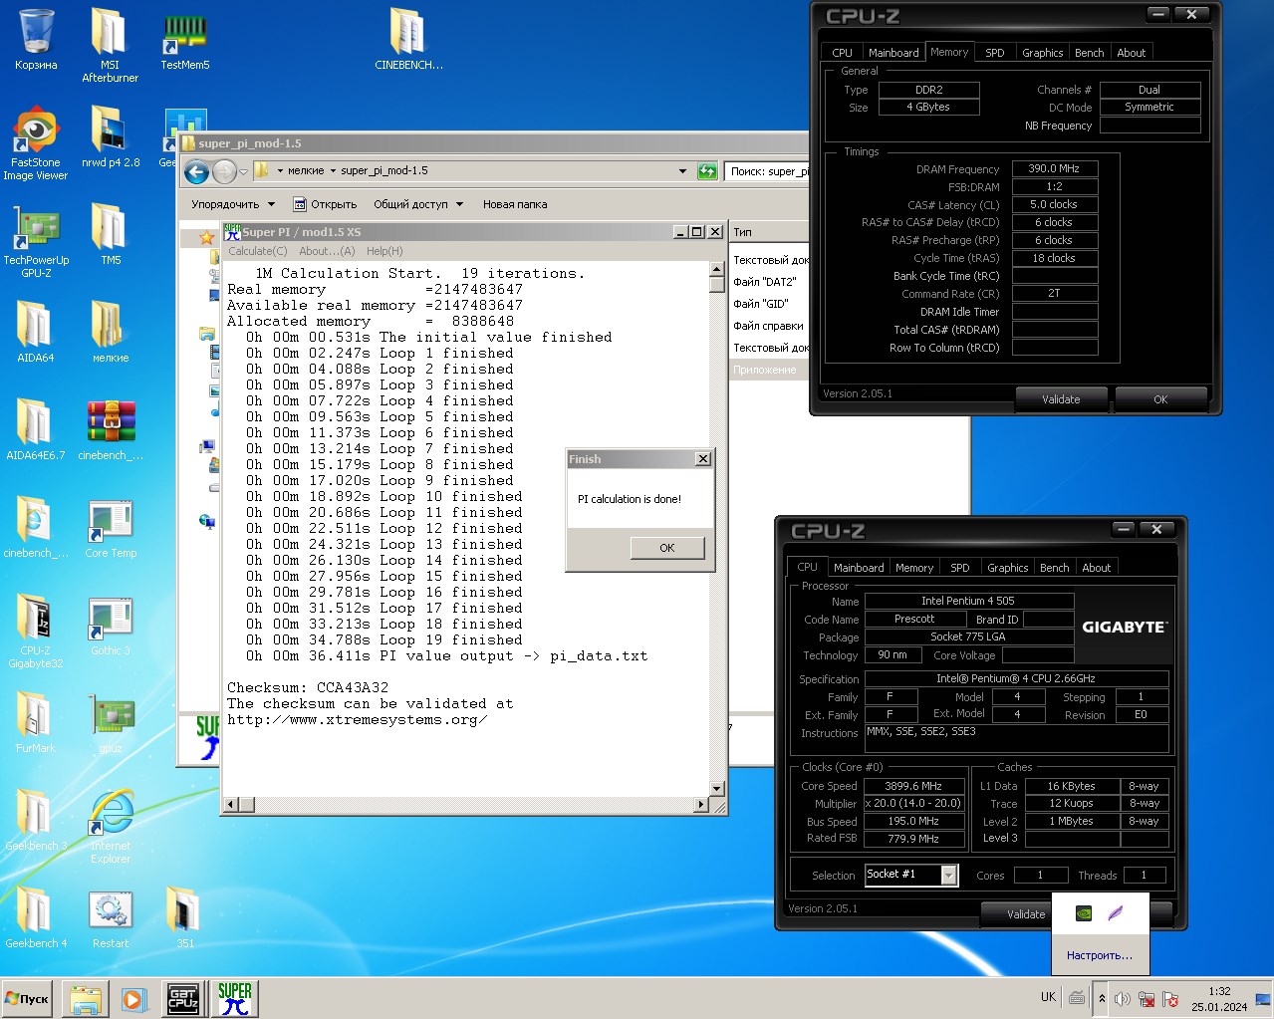Image resolution: width=1274 pixels, height=1019 pixels.
Task: Expand the Упорядочить dropdown menu
Action: point(233,204)
